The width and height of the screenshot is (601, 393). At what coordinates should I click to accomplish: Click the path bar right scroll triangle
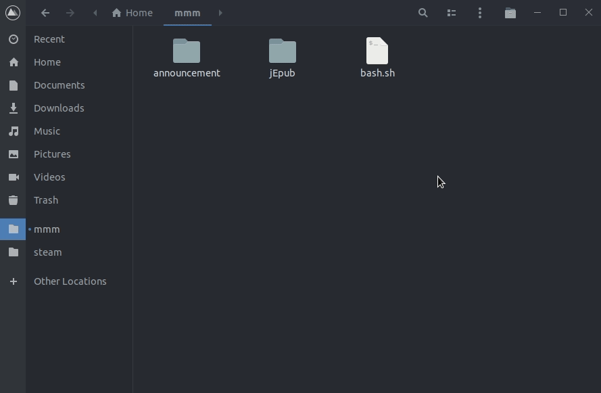pyautogui.click(x=220, y=13)
